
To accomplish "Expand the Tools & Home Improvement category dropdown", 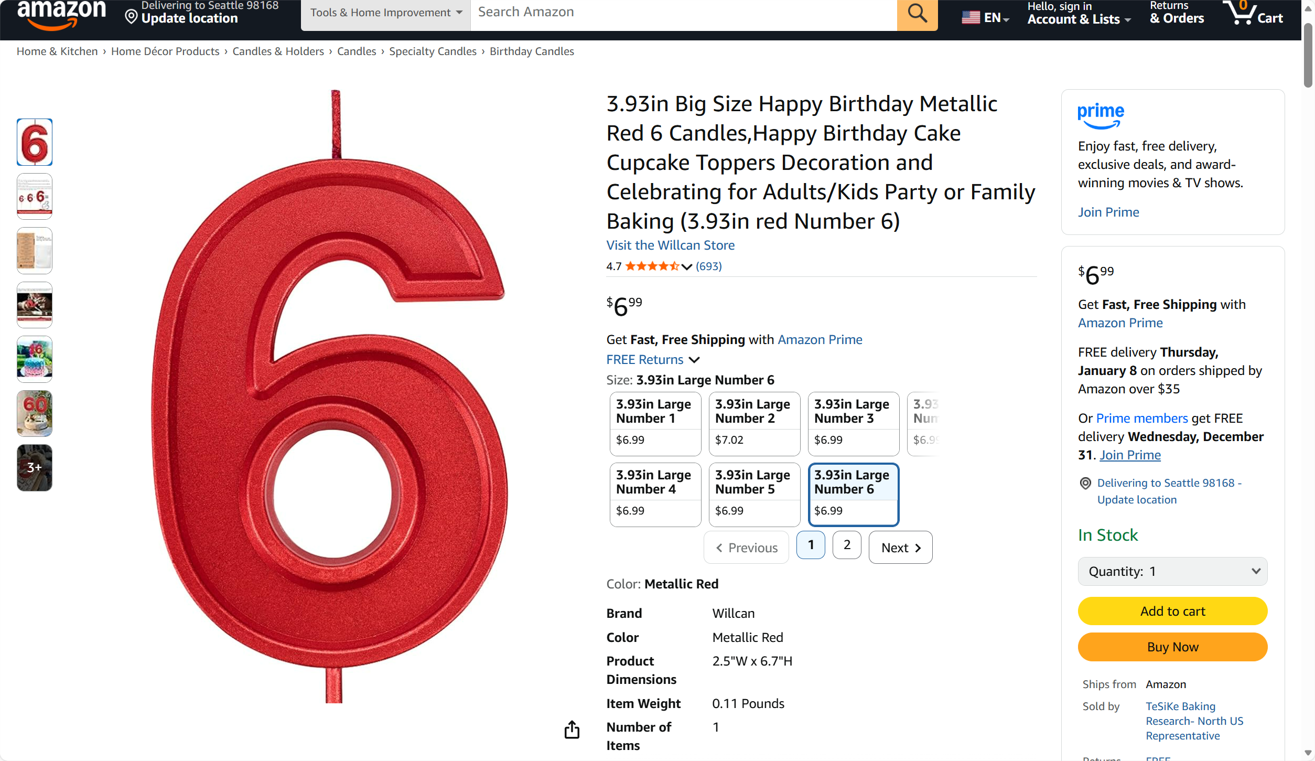I will coord(386,13).
